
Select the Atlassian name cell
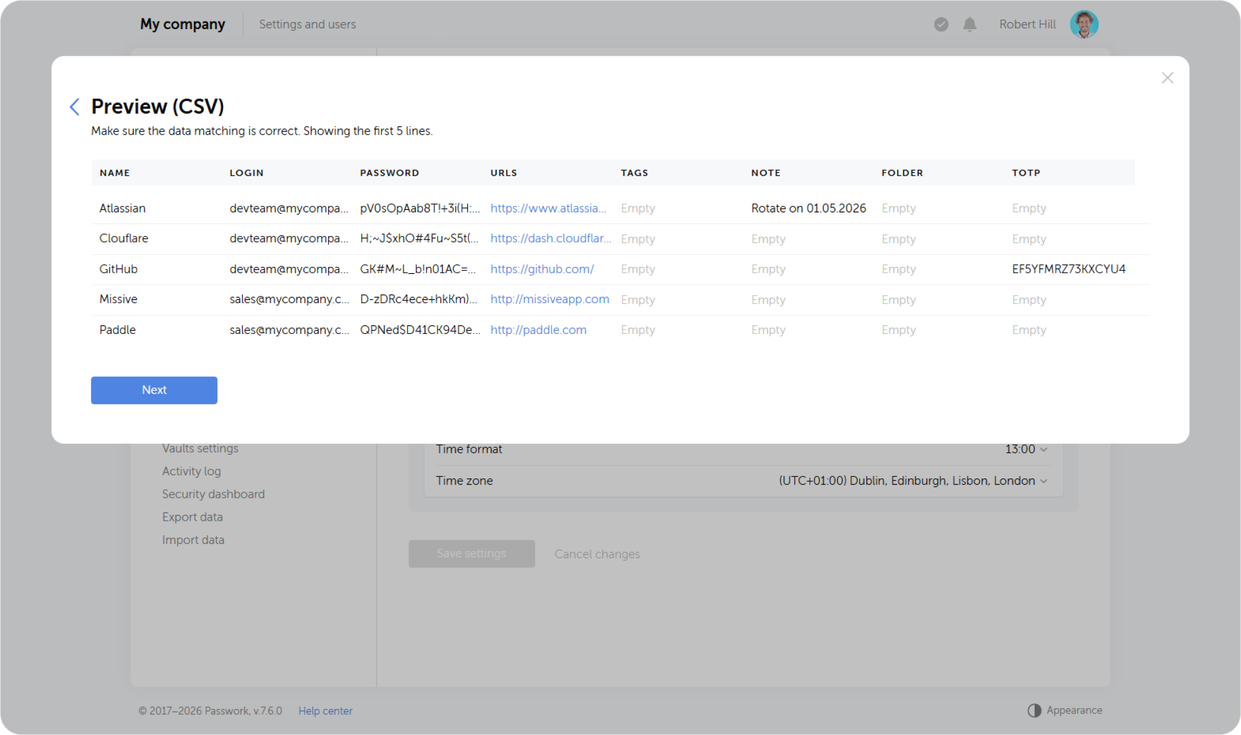point(123,208)
